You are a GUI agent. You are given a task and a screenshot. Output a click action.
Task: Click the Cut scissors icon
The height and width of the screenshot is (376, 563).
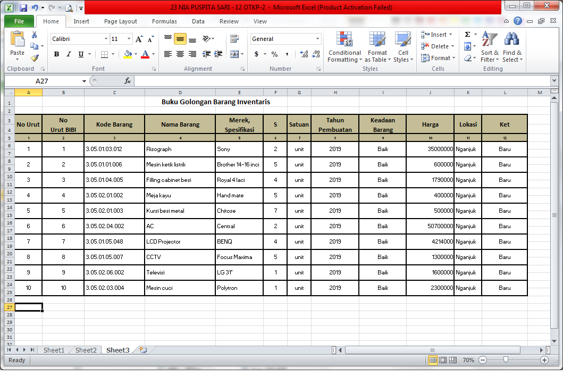35,35
